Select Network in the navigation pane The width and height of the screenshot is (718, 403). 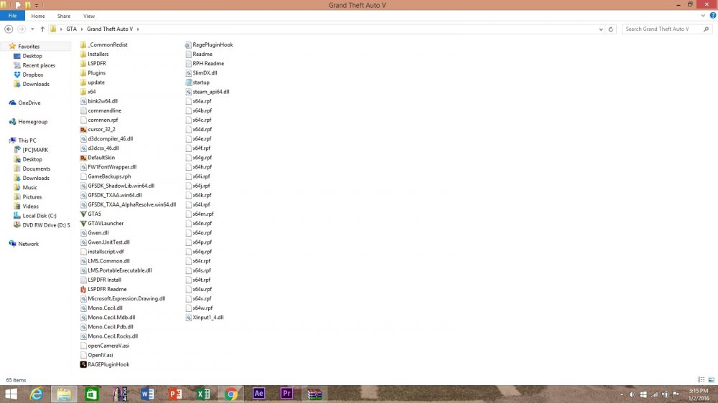28,244
